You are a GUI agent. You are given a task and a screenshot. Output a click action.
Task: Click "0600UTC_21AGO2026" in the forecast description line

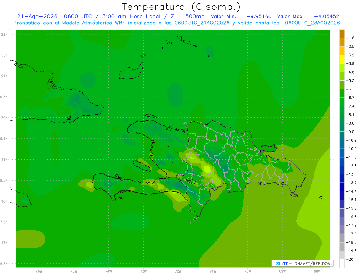point(202,23)
